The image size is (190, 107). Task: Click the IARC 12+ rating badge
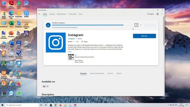point(71,57)
